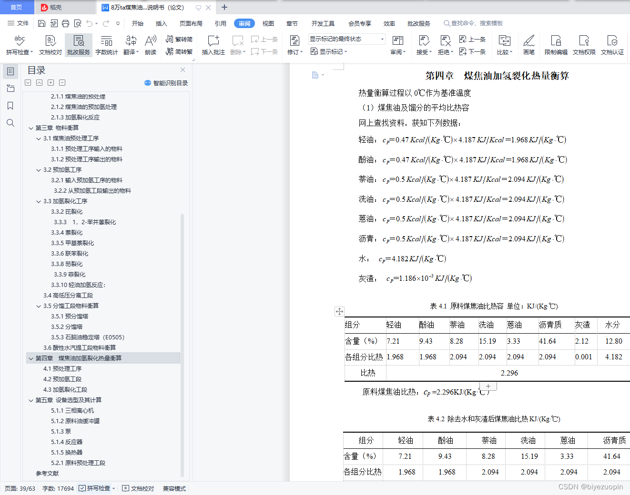Open the 审阅 review pane button

[x=398, y=45]
